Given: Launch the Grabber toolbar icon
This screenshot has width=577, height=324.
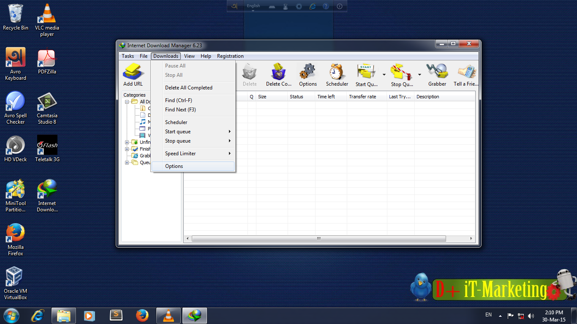Looking at the screenshot, I should (437, 72).
